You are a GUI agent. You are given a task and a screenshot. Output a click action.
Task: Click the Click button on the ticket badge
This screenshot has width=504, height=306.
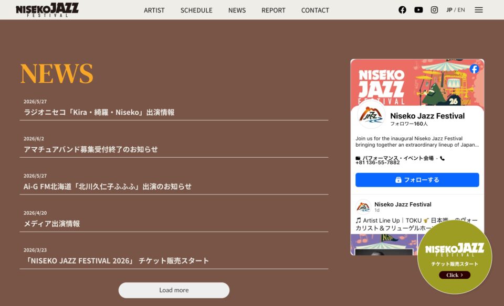pos(455,275)
